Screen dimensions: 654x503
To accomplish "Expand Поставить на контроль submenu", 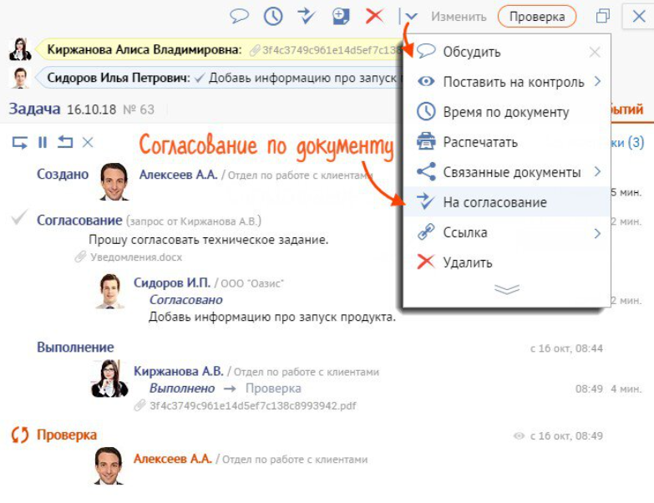I will coord(597,82).
